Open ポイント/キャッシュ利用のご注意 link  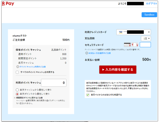click(x=33, y=67)
